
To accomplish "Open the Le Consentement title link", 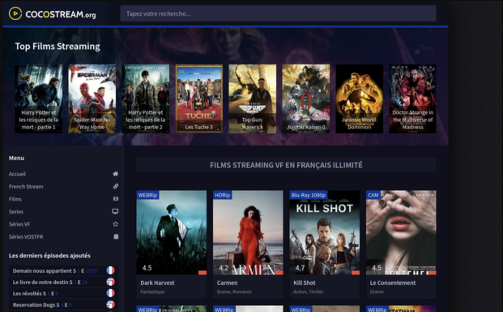I will coord(393,283).
